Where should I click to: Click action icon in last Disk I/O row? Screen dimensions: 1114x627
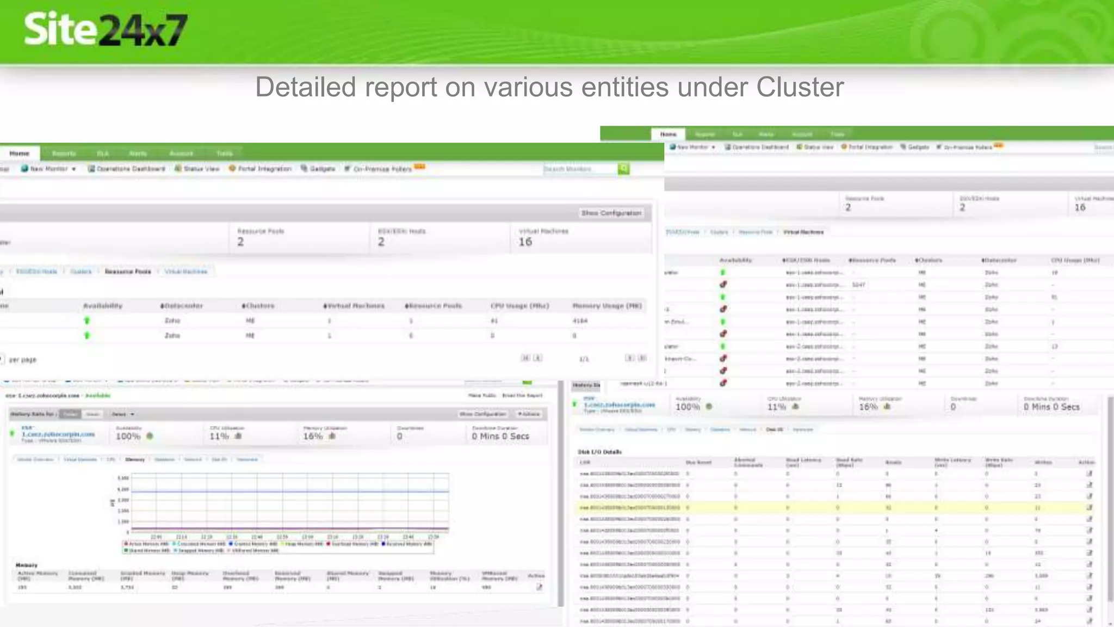click(x=1089, y=621)
